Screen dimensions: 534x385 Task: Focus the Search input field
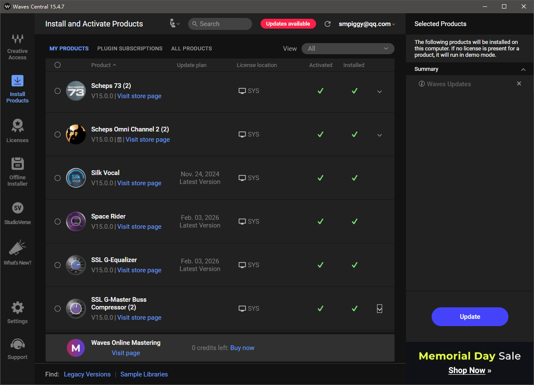pyautogui.click(x=220, y=24)
